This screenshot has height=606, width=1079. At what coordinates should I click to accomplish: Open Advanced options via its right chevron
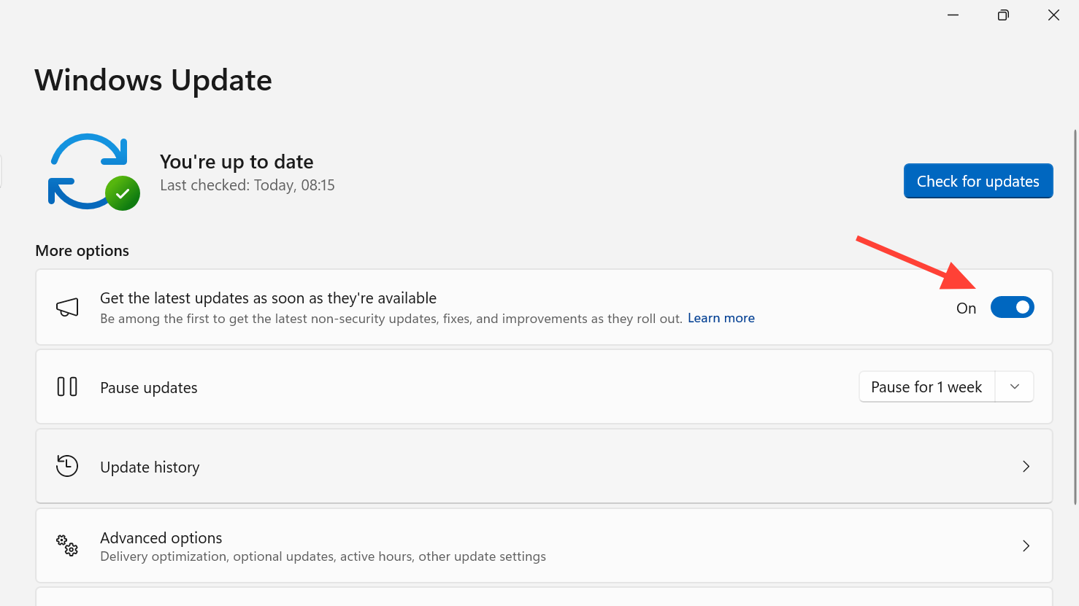point(1026,546)
